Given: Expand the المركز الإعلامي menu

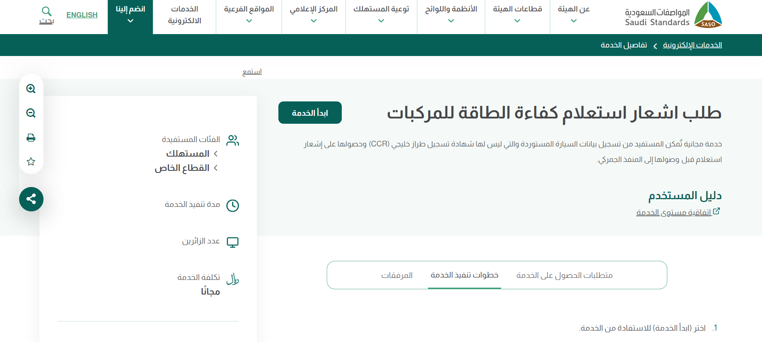Looking at the screenshot, I should pos(314,15).
